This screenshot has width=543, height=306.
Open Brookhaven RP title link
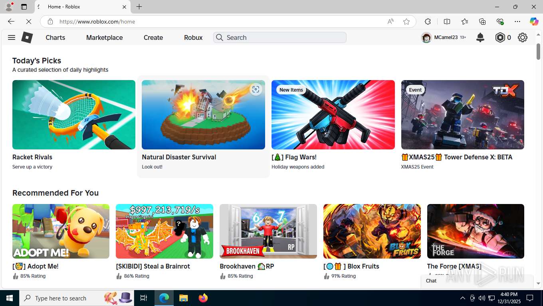[x=247, y=266]
